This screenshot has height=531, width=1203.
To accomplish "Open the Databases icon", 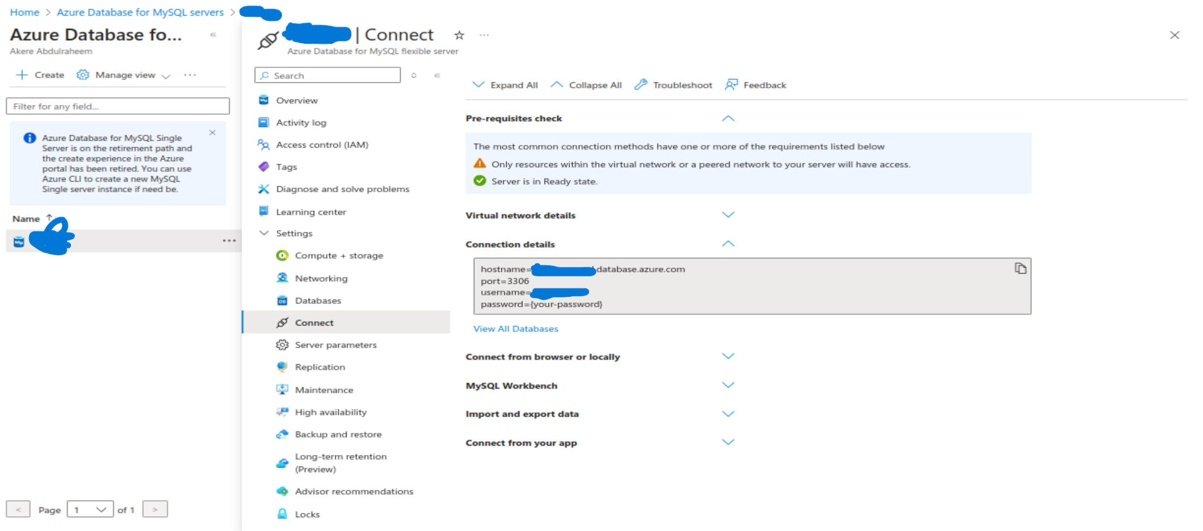I will click(282, 301).
